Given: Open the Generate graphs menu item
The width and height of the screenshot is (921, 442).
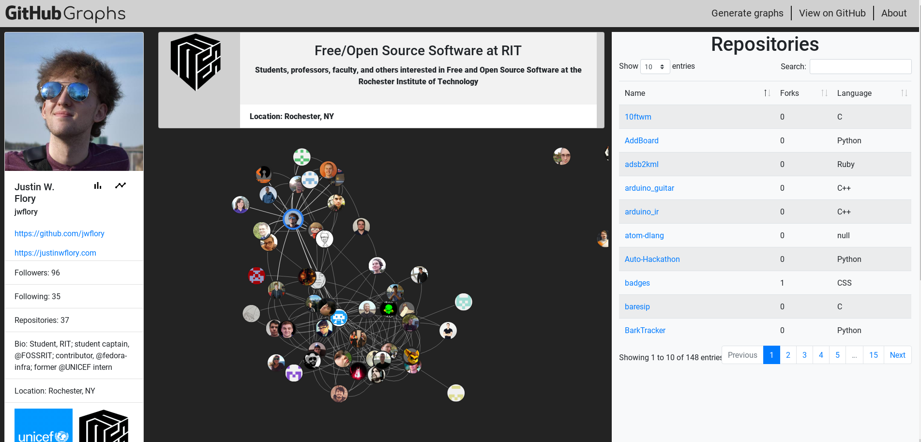Looking at the screenshot, I should [x=747, y=13].
